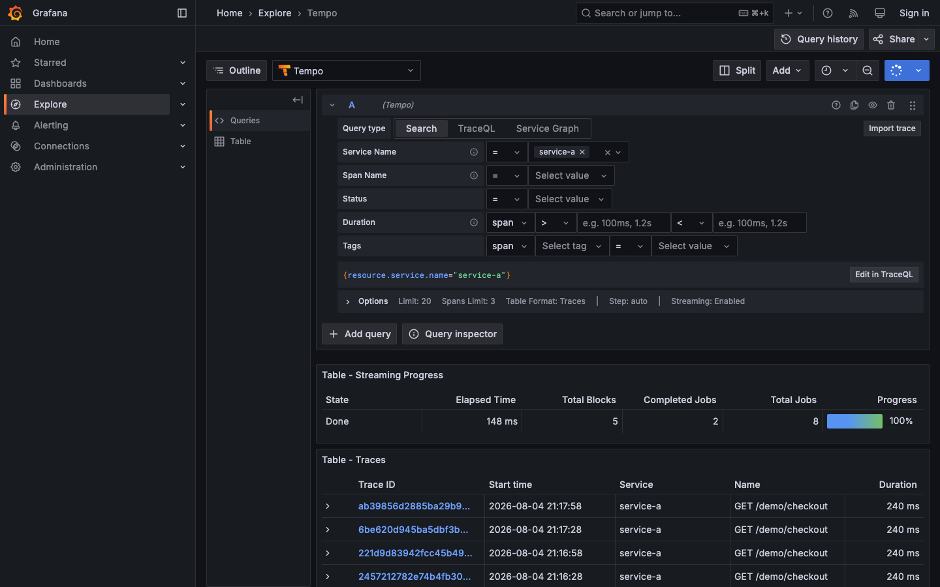
Task: Click Edit in TraceQL
Action: 884,275
